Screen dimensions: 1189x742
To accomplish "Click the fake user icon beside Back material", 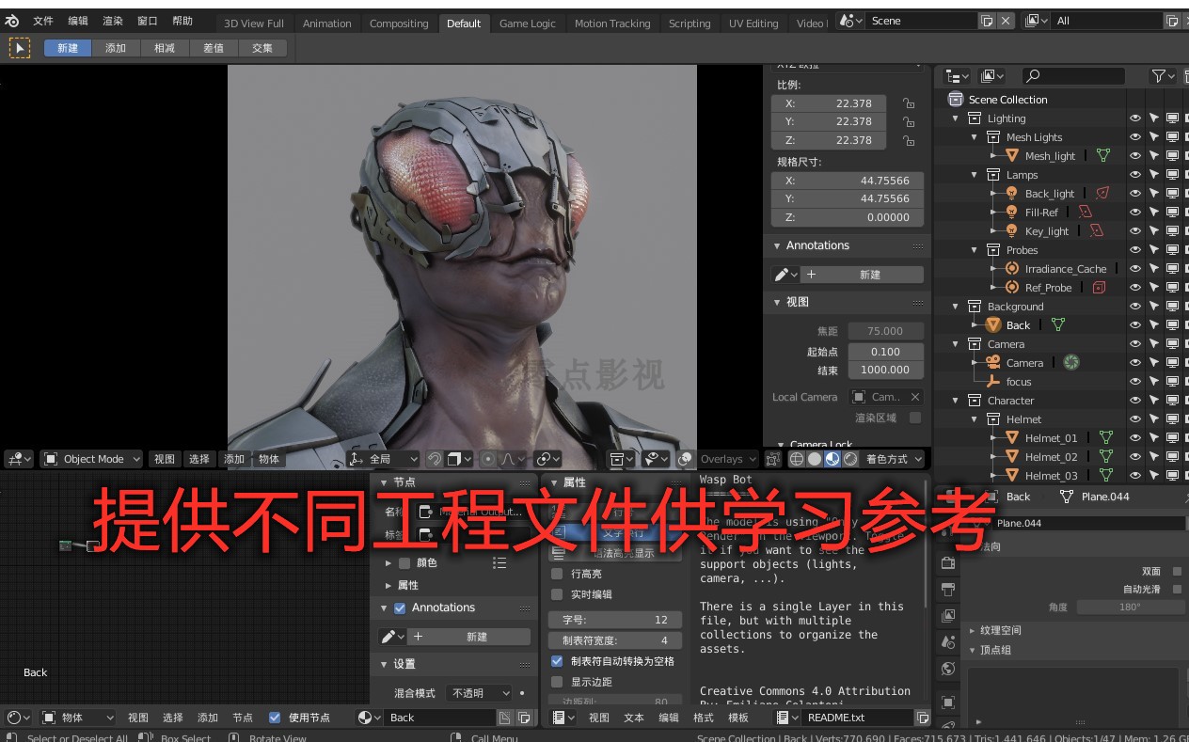I will 504,718.
